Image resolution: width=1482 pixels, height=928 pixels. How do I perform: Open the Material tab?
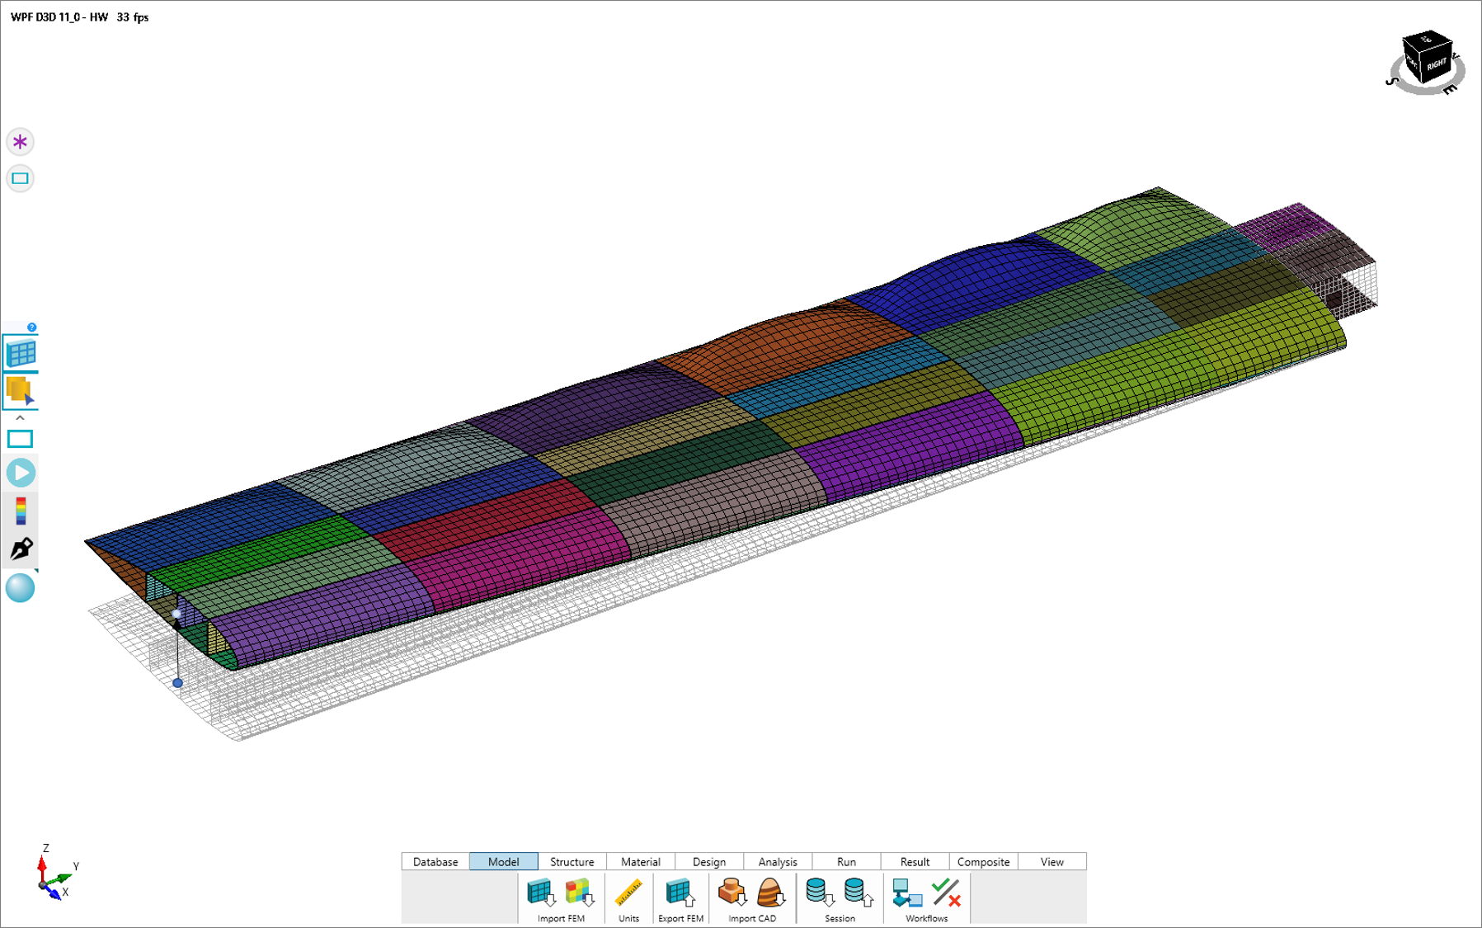pos(641,861)
